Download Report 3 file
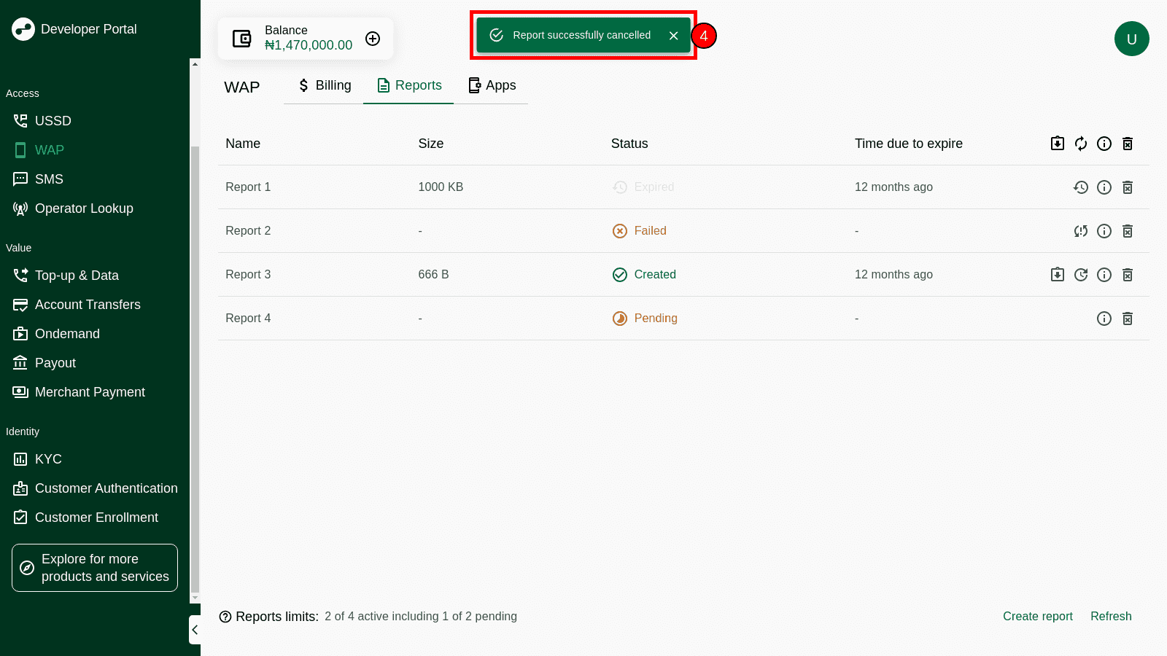The width and height of the screenshot is (1167, 656). pos(1057,275)
